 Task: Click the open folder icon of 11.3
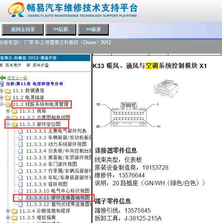coord(8,104)
